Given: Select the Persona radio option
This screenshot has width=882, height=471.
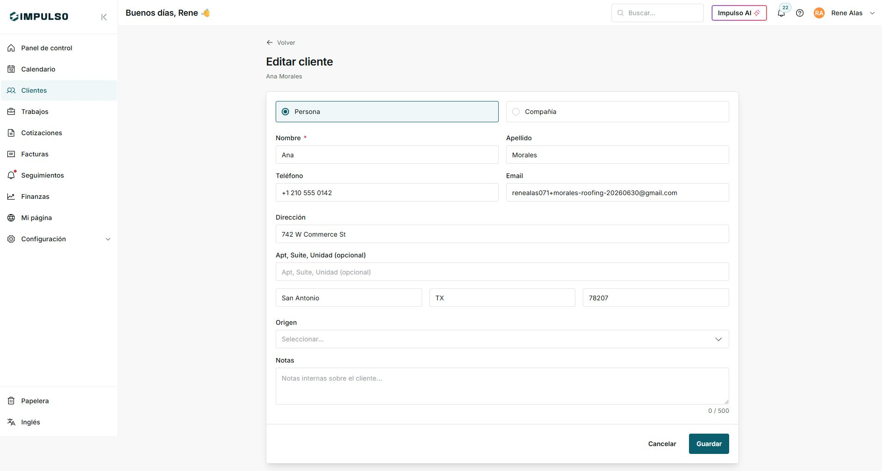Looking at the screenshot, I should coord(387,112).
